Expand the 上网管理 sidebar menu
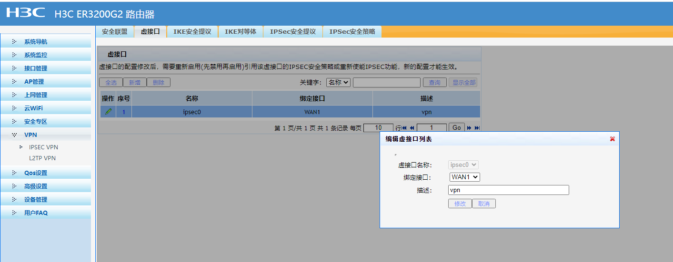673x262 pixels. coord(46,95)
